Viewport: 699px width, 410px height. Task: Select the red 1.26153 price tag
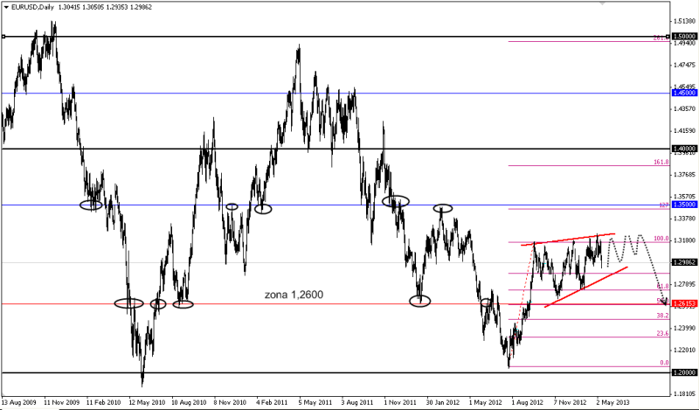click(682, 304)
